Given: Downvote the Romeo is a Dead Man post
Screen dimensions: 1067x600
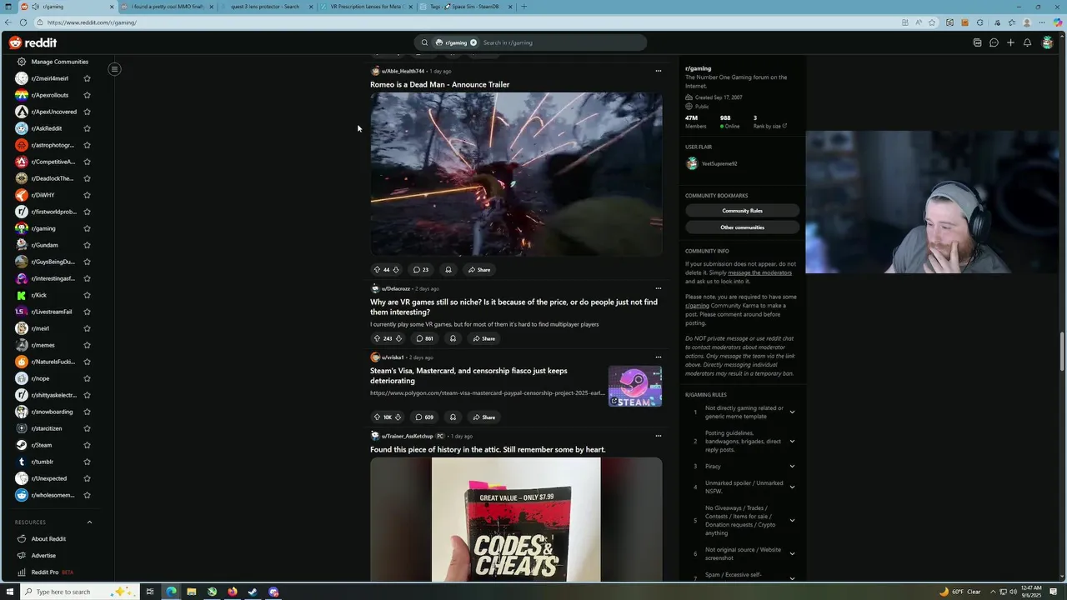Looking at the screenshot, I should 395,270.
